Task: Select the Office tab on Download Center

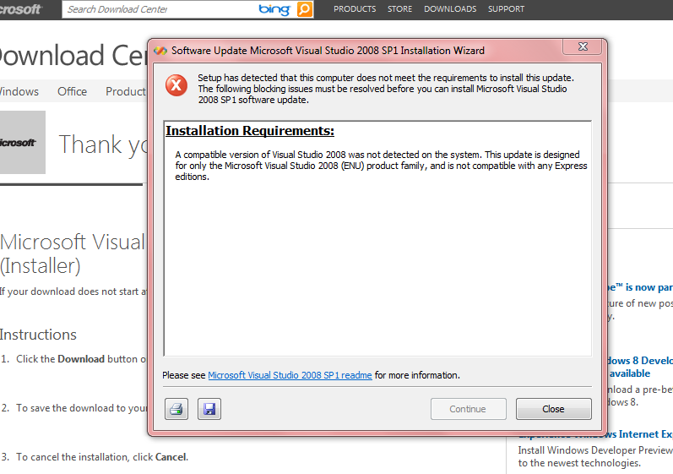Action: tap(72, 91)
